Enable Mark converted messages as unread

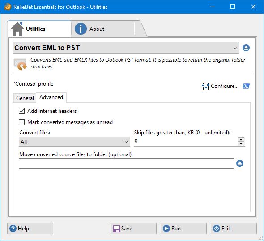tap(22, 122)
